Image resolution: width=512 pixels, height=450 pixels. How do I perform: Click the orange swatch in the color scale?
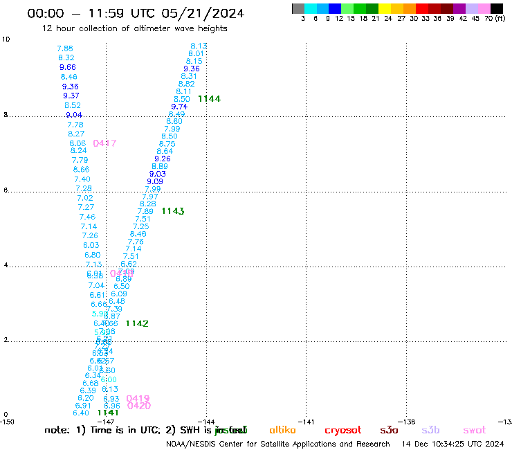(x=410, y=8)
